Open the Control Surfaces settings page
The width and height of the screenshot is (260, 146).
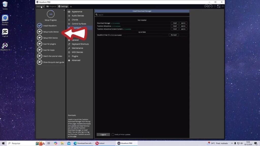(79, 24)
